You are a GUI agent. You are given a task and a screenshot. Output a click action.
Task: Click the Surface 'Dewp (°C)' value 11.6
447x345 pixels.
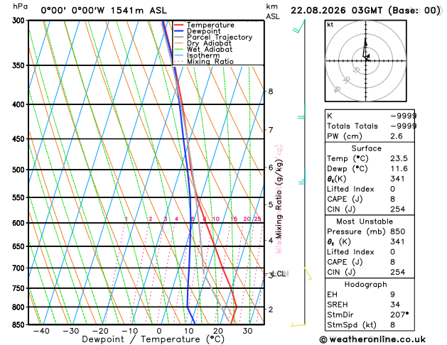click(399, 169)
